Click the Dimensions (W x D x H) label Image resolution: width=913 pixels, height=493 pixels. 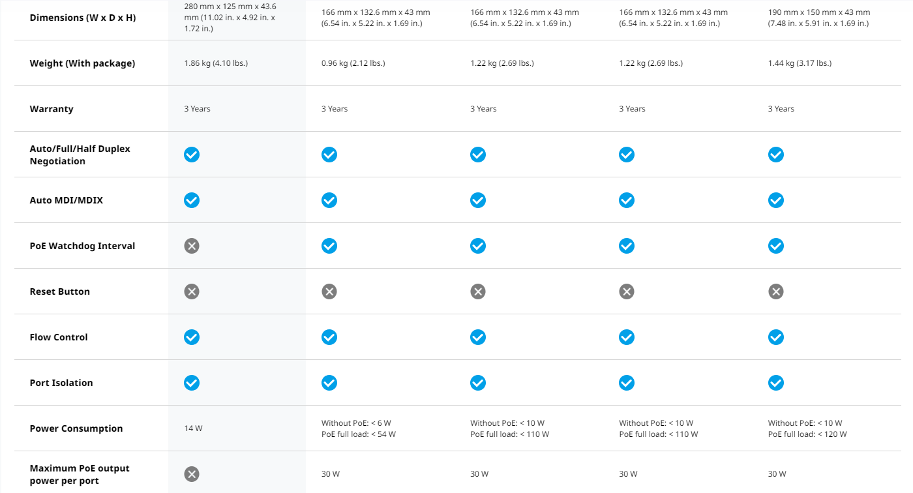point(83,18)
